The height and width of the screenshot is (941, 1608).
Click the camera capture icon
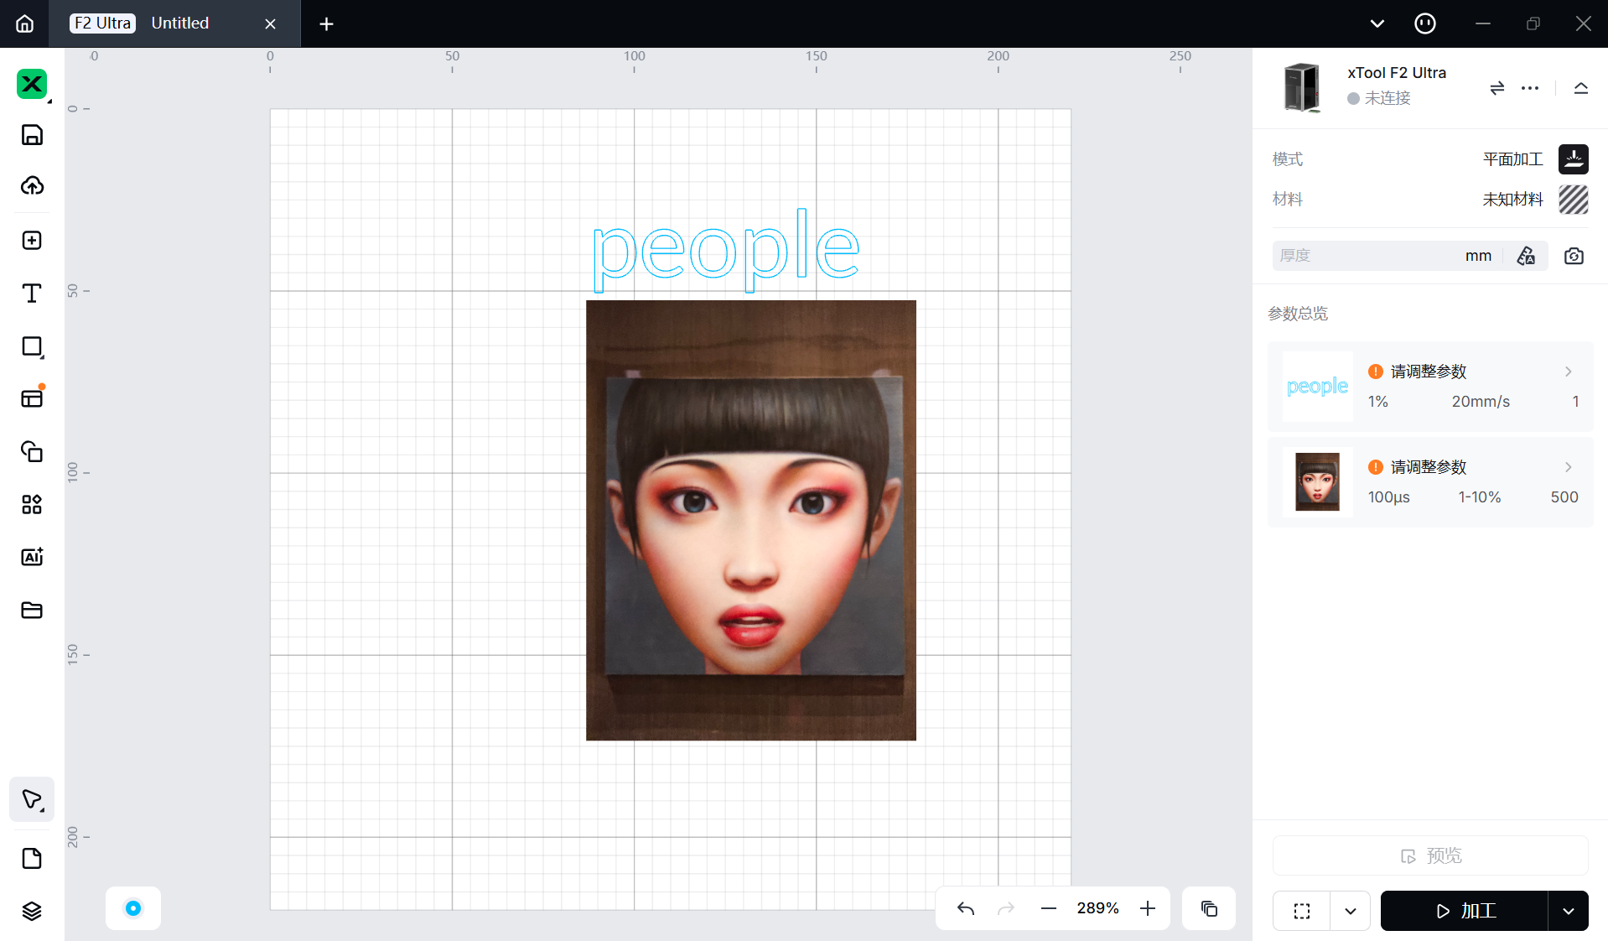pos(1574,256)
